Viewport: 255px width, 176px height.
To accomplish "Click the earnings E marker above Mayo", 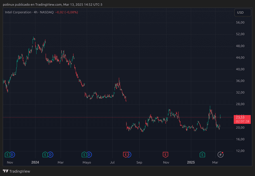I will [84, 154].
